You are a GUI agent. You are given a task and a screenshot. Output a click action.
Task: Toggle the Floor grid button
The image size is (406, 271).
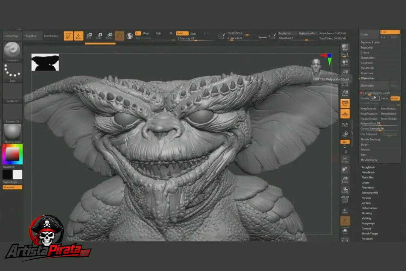(x=345, y=114)
